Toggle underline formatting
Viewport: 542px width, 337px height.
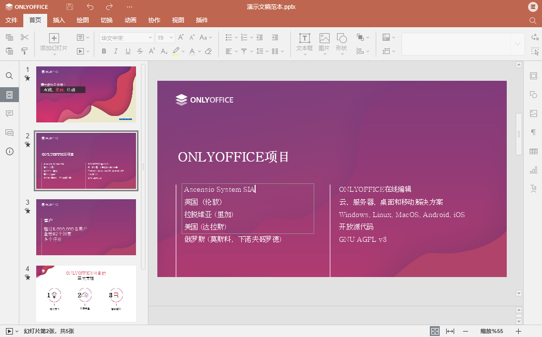(x=128, y=51)
